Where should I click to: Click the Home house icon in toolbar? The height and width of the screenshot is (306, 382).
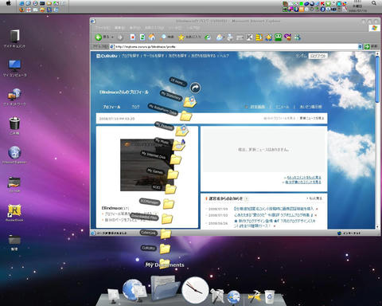click(x=152, y=37)
